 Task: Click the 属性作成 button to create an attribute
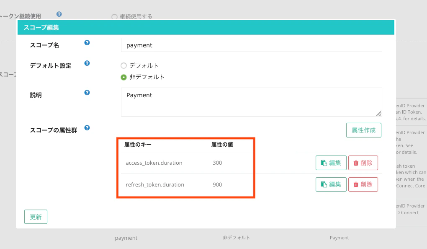point(363,130)
